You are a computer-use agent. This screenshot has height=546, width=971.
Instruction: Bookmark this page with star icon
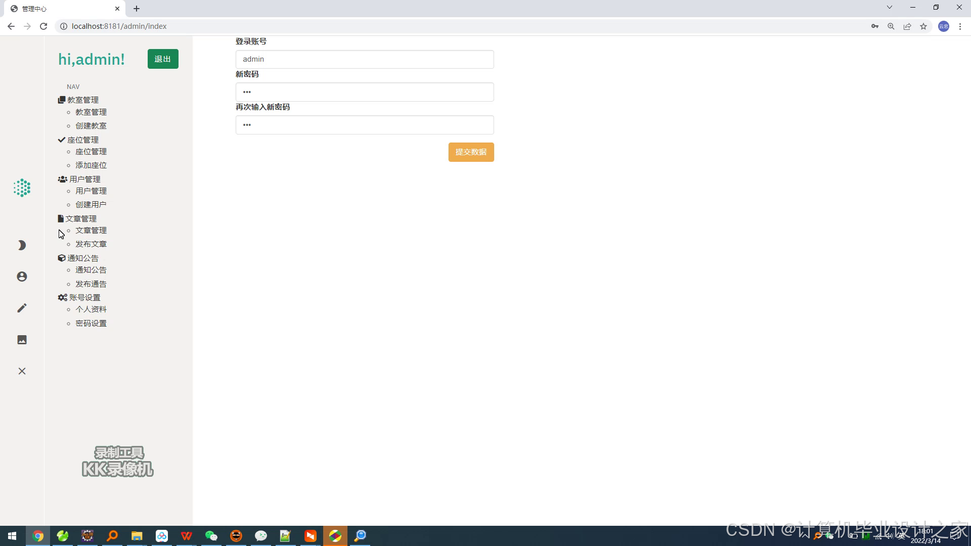[923, 26]
